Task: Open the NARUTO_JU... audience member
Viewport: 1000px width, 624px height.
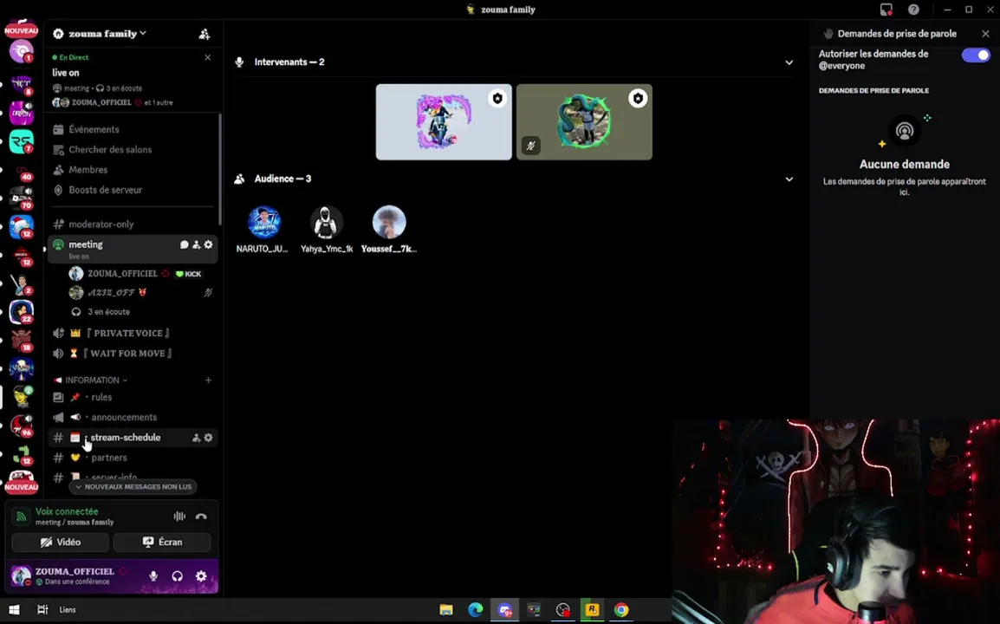Action: point(263,230)
